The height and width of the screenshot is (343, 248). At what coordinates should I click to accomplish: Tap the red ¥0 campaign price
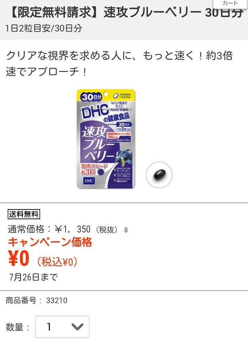click(18, 258)
